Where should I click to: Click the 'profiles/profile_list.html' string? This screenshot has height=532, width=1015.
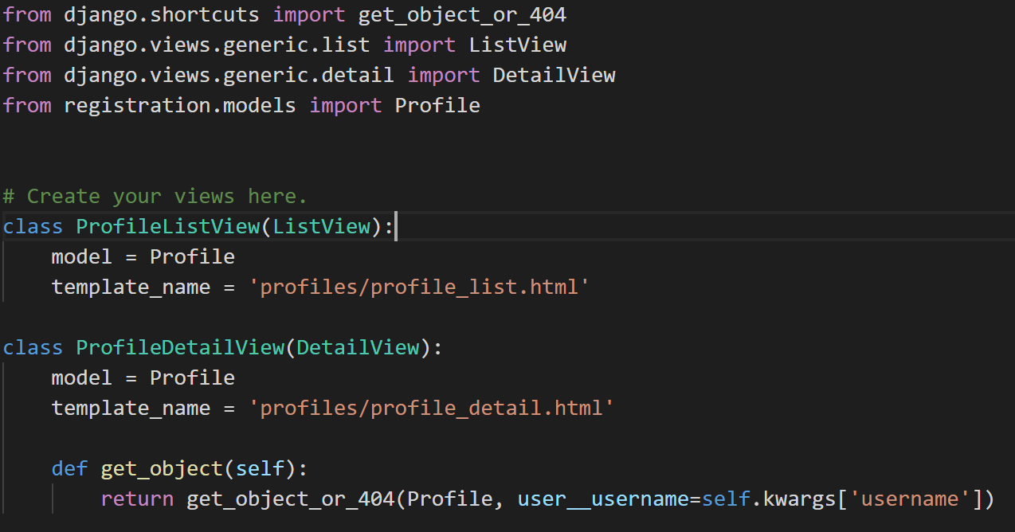pos(419,287)
